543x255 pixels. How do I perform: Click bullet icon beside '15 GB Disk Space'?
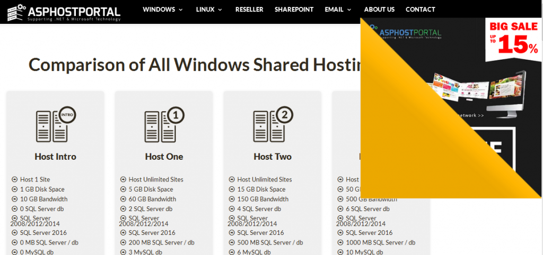[x=232, y=189]
